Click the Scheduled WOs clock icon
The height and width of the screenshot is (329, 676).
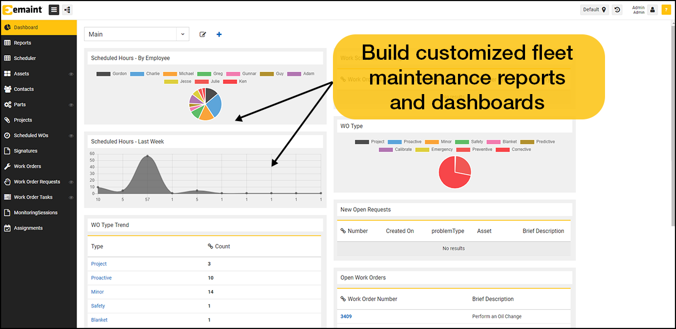point(7,136)
